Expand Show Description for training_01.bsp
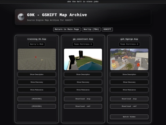This screenshot has width=166, height=125. [x=37, y=74]
